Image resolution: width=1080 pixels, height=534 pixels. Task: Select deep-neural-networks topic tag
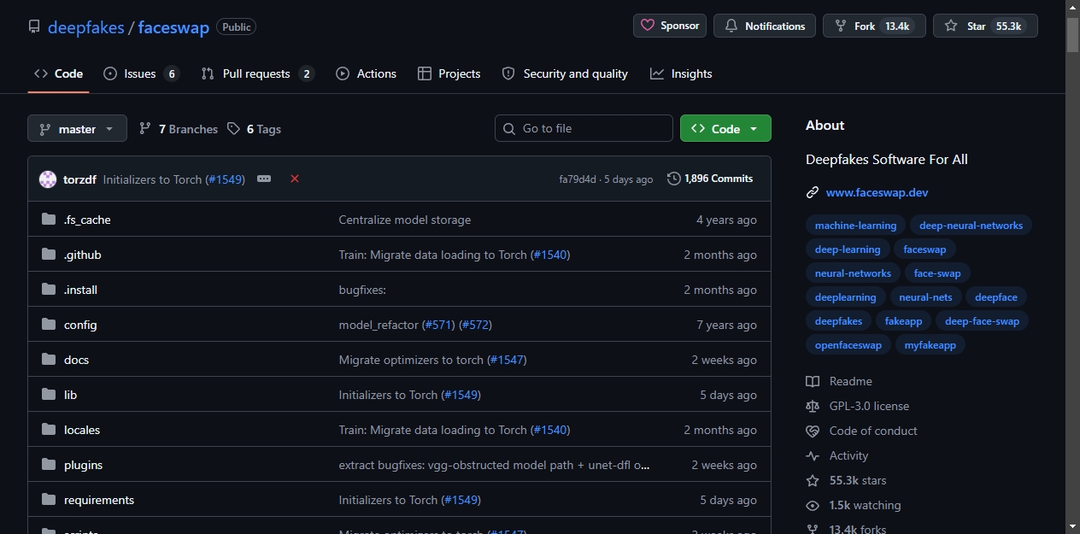point(971,226)
